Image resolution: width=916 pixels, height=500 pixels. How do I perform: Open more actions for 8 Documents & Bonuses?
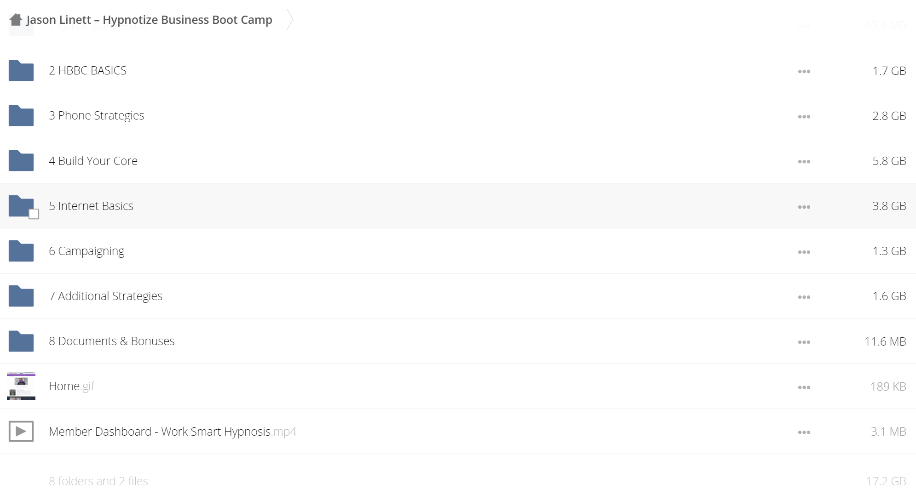[804, 342]
